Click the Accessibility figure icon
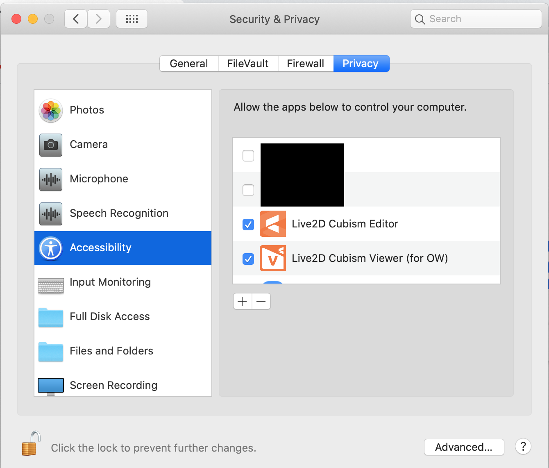The image size is (549, 468). [x=51, y=248]
